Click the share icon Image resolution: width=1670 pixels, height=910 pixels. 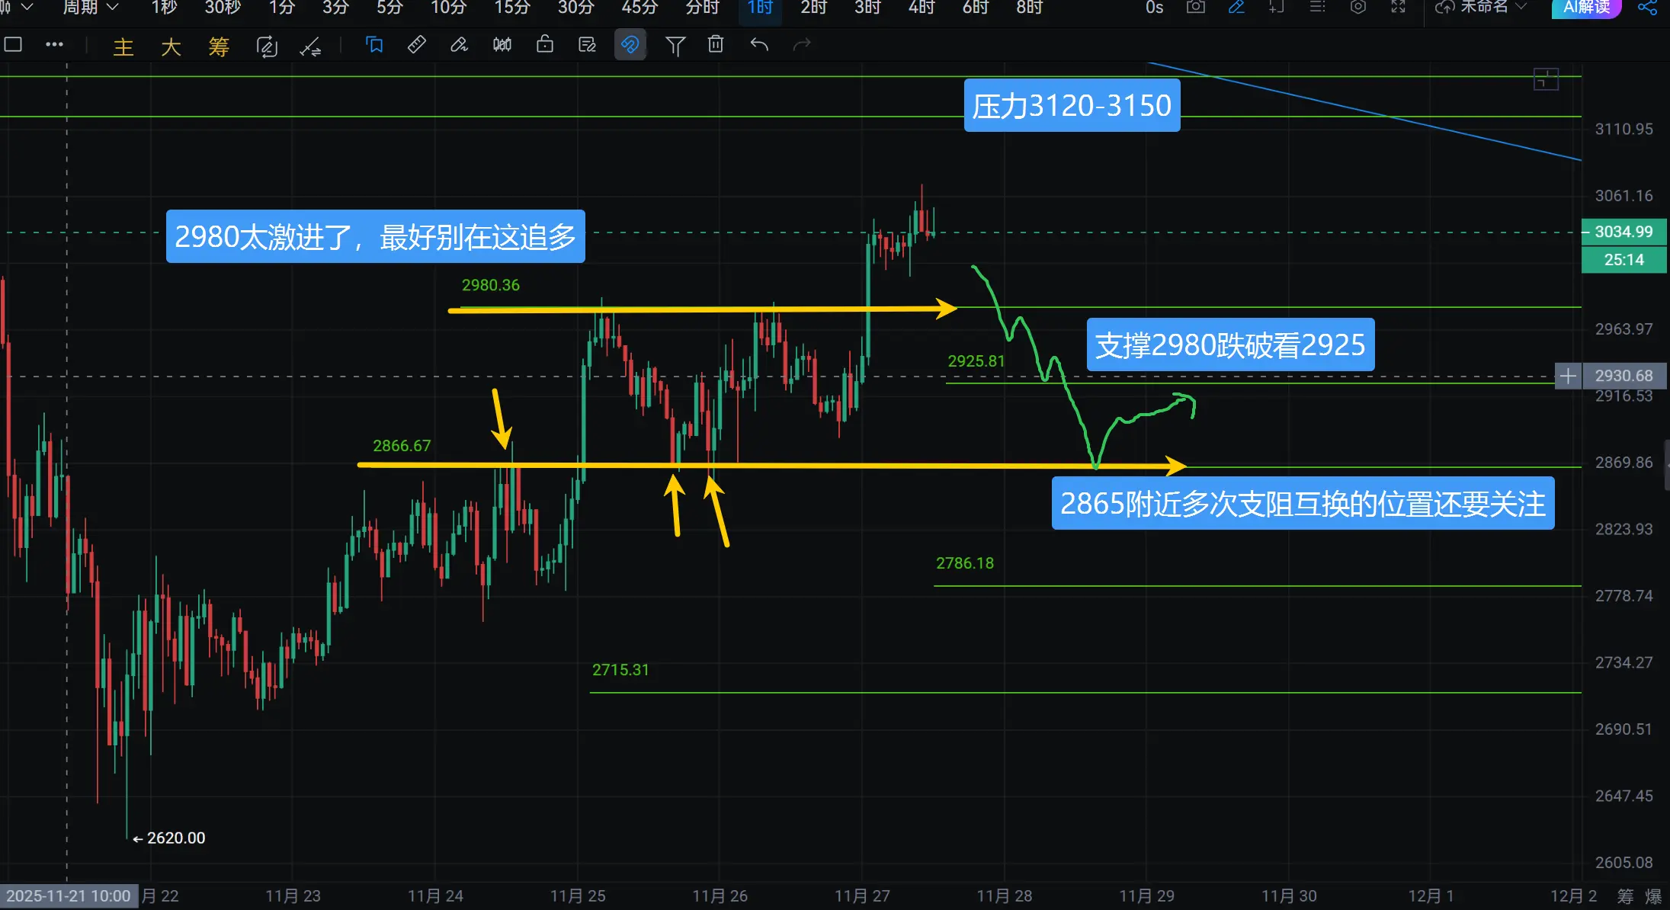tap(1647, 8)
